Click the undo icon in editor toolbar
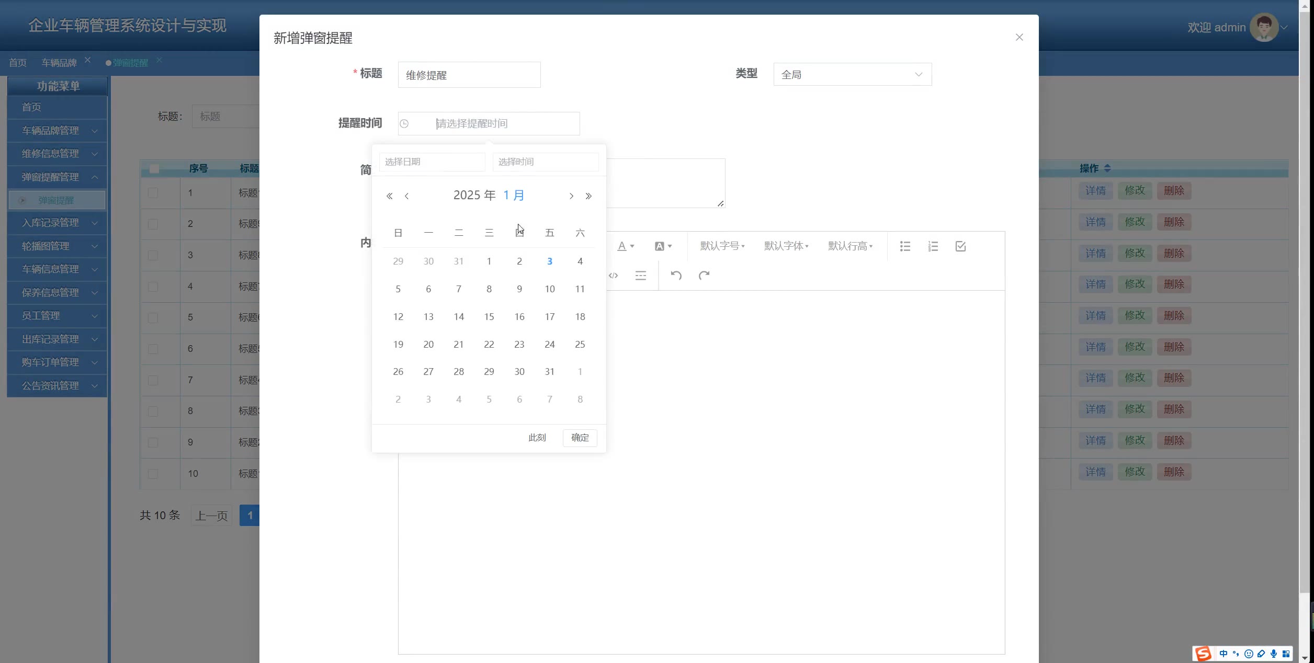Screen dimensions: 1314x663 click(x=676, y=276)
